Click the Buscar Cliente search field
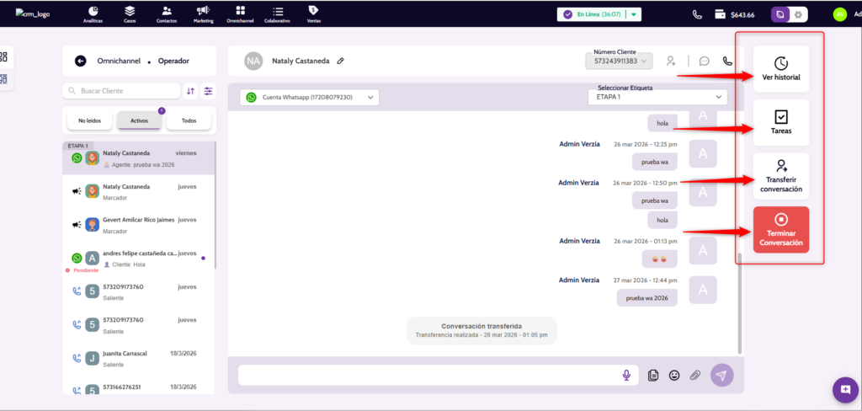Viewport: 862px width, 411px height. click(x=122, y=91)
